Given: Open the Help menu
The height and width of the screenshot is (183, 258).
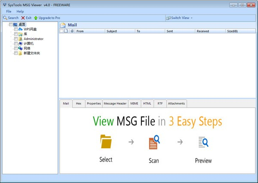Looking at the screenshot, I should (x=20, y=11).
